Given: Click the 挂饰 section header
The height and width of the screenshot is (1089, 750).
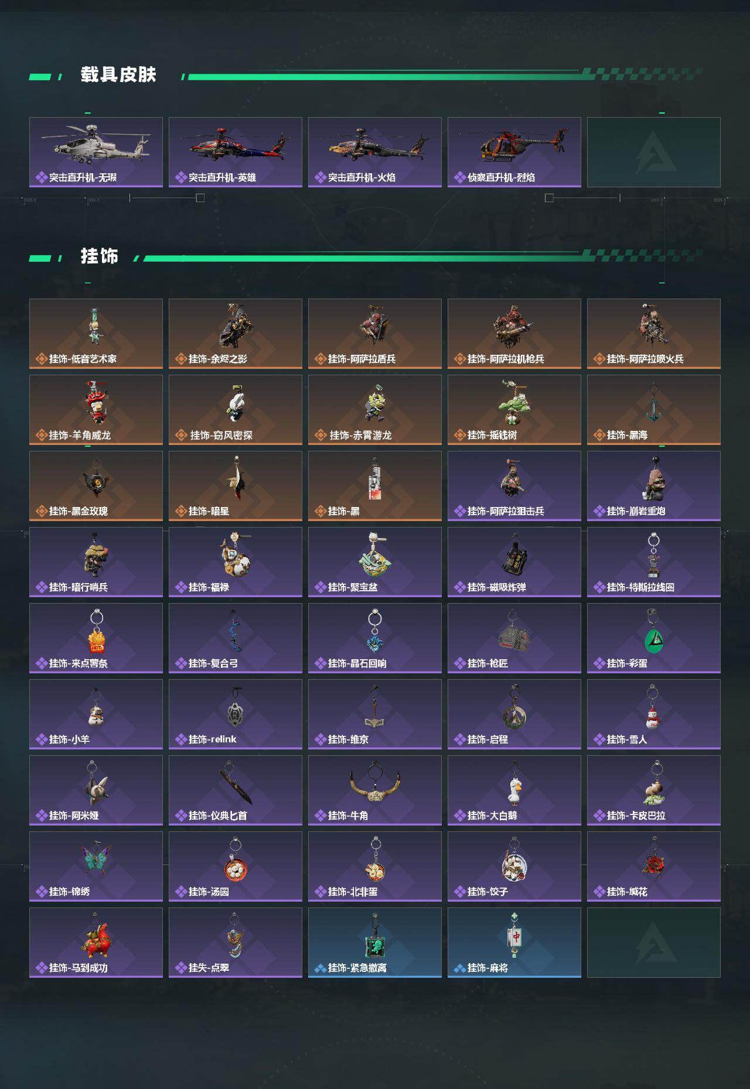Looking at the screenshot, I should click(x=100, y=256).
